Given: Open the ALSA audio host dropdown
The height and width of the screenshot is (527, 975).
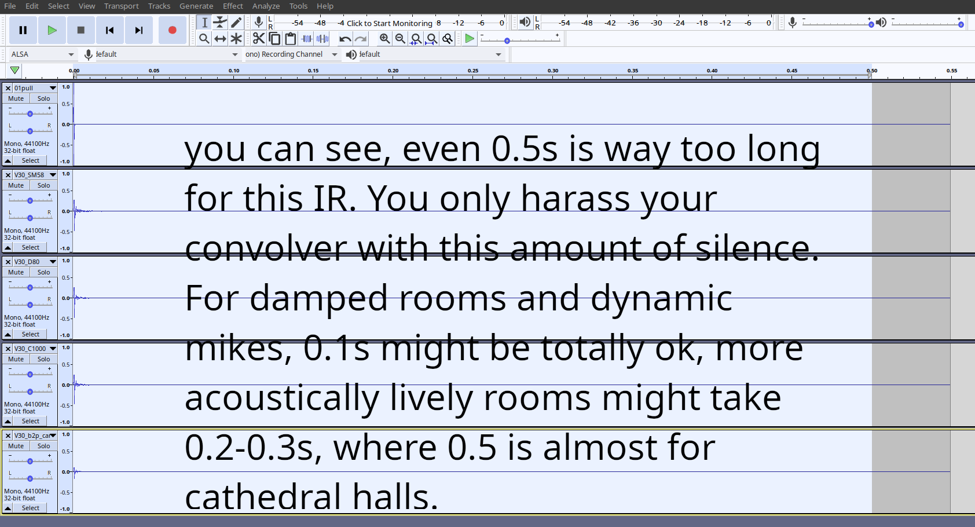Looking at the screenshot, I should pyautogui.click(x=41, y=54).
